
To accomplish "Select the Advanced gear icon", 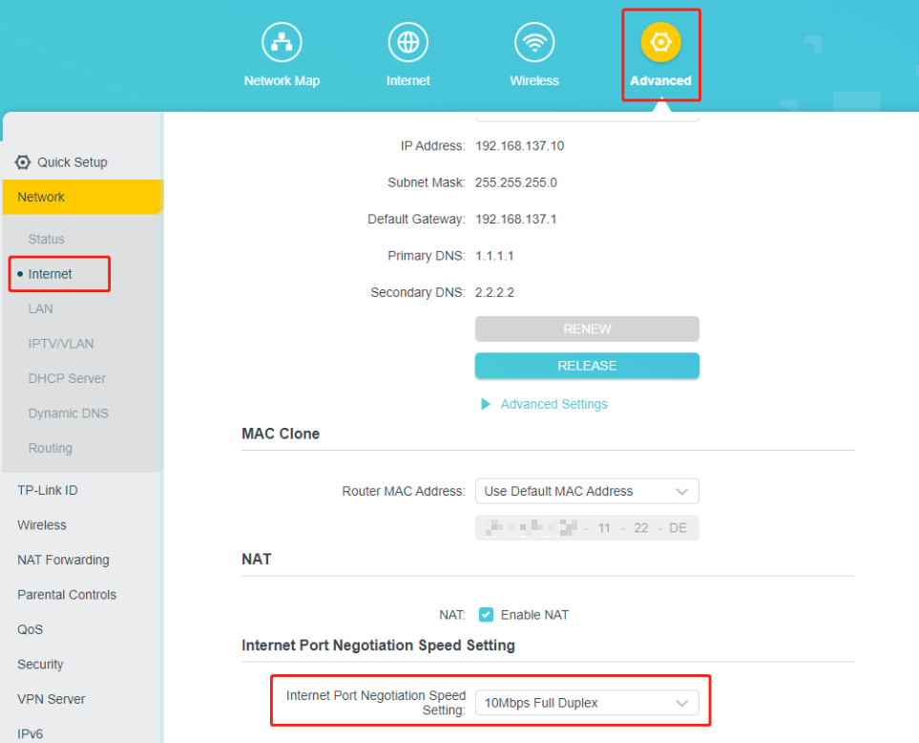I will click(x=660, y=43).
